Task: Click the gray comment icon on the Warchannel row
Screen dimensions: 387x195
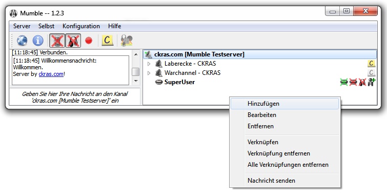Action: pos(371,73)
